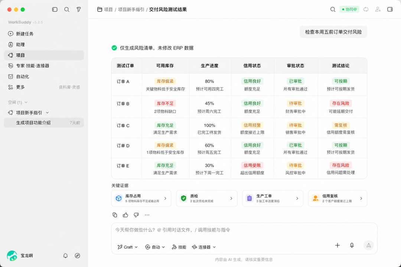Click the 质检 shield icon
Screen dimensions: 401x267
tap(184, 198)
